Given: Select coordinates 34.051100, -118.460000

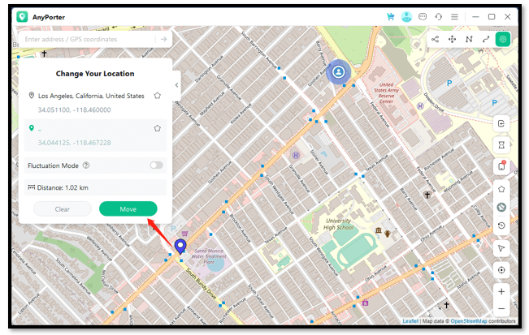Looking at the screenshot, I should pyautogui.click(x=74, y=110).
